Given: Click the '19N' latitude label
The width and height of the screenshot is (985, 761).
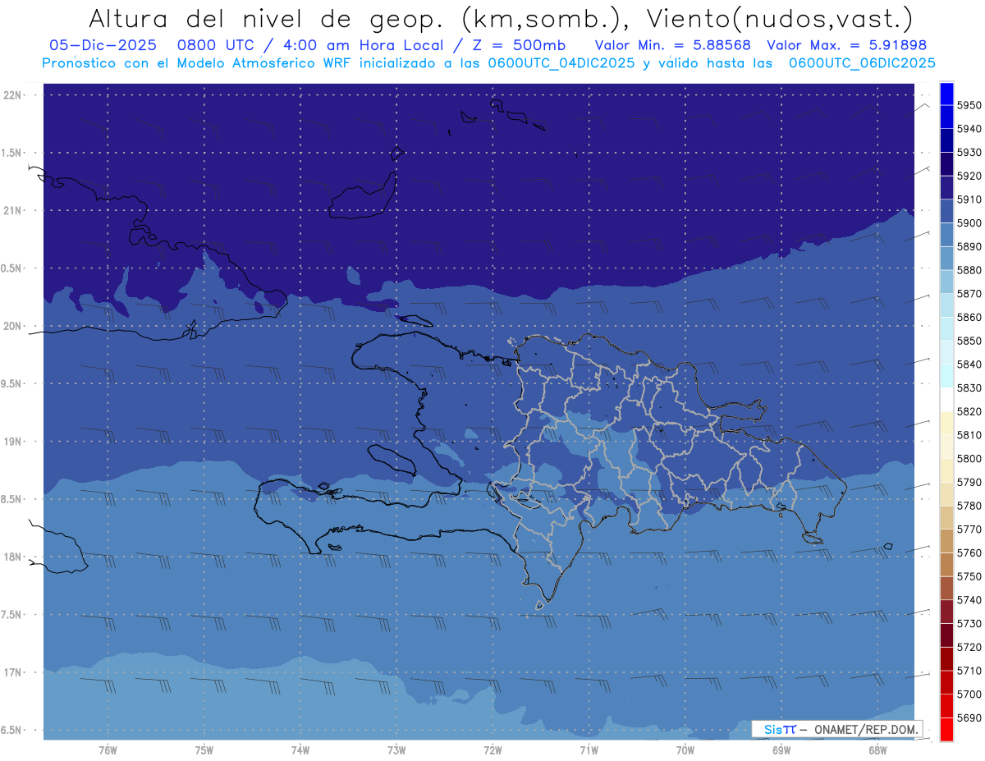Looking at the screenshot, I should (x=13, y=442).
